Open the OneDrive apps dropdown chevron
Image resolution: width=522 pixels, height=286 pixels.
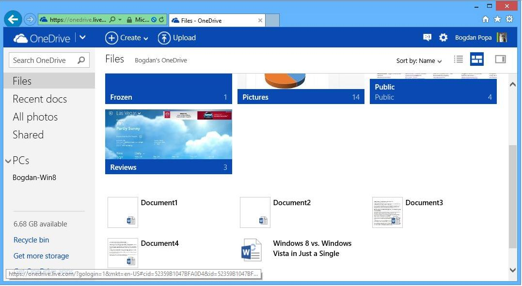coord(82,38)
